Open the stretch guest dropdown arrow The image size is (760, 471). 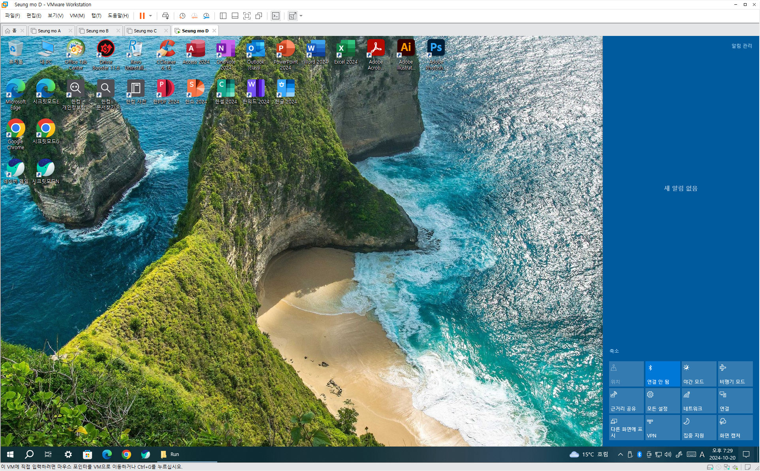tap(301, 16)
